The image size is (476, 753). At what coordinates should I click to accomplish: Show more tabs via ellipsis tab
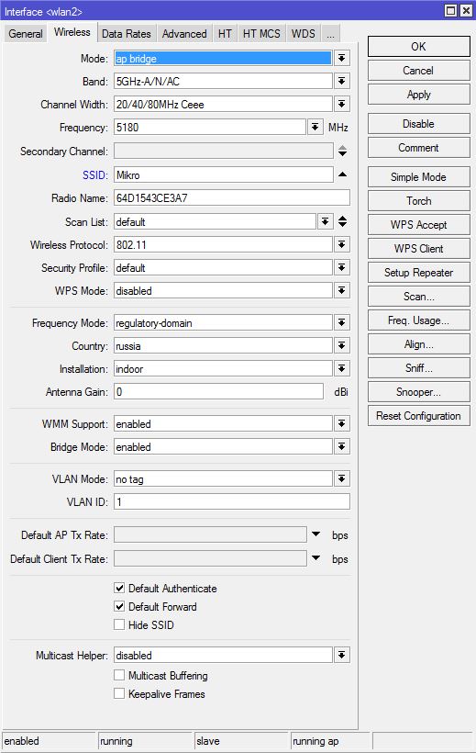(x=330, y=34)
